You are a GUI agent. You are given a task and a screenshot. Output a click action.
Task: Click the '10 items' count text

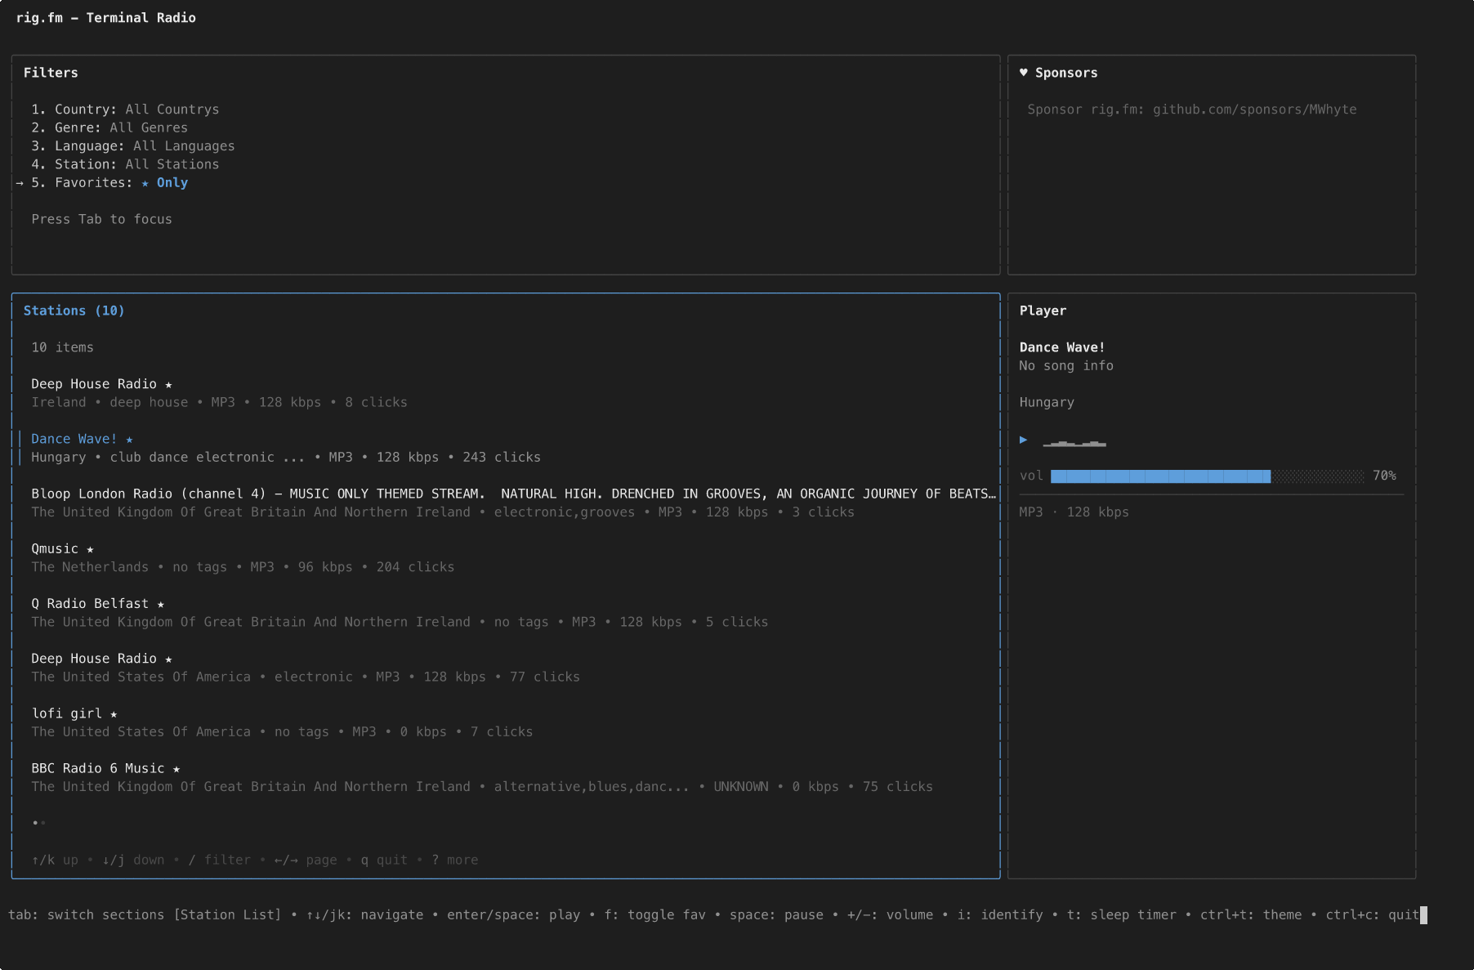pos(62,347)
